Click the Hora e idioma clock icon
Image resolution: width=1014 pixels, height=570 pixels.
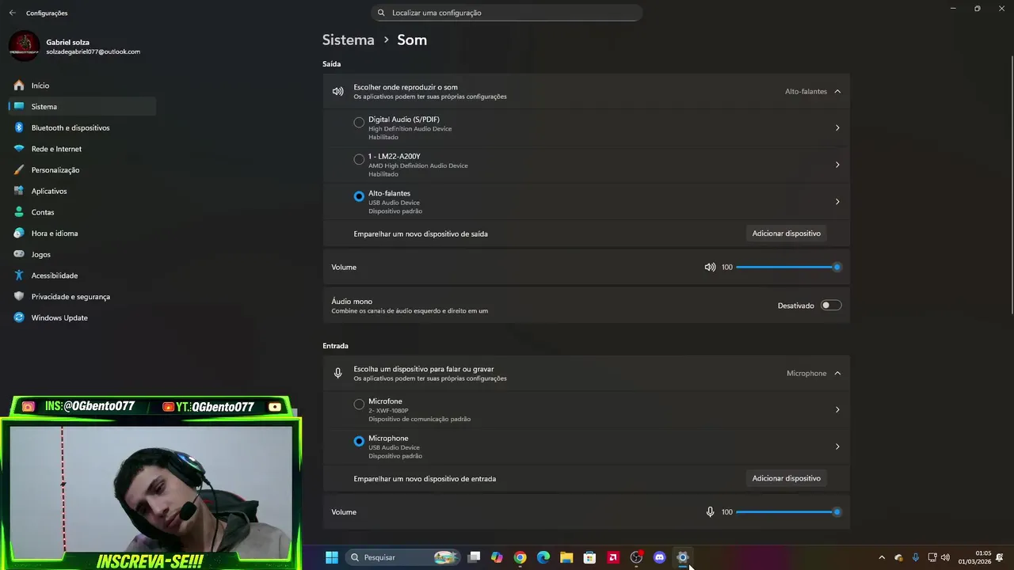[x=19, y=234]
